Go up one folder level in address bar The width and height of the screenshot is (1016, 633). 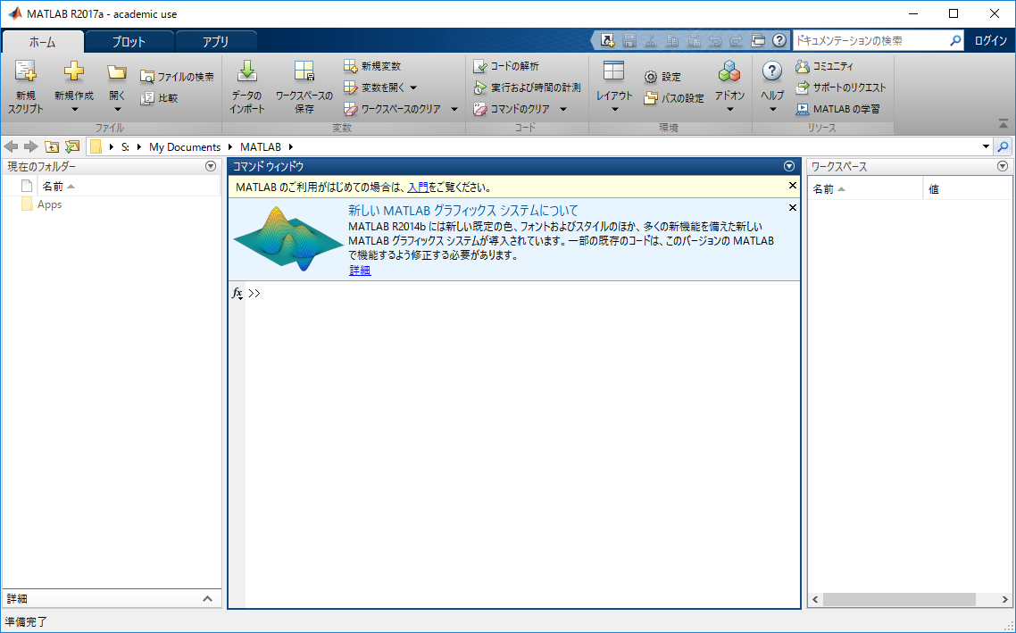pyautogui.click(x=52, y=147)
